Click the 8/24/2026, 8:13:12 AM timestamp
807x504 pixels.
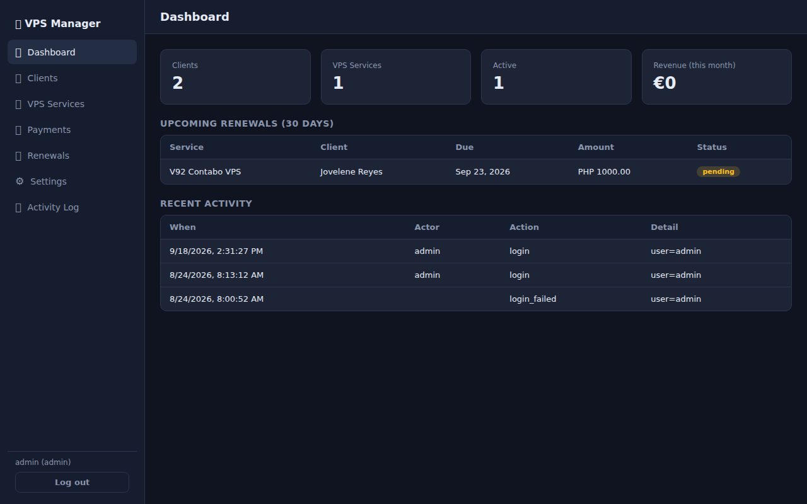tap(216, 275)
